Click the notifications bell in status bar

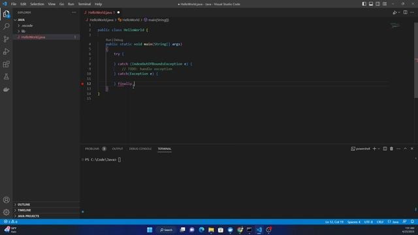click(412, 222)
